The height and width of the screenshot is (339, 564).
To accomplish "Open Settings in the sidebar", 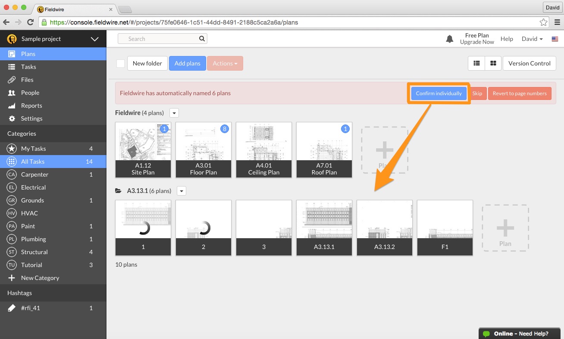I will tap(53, 118).
